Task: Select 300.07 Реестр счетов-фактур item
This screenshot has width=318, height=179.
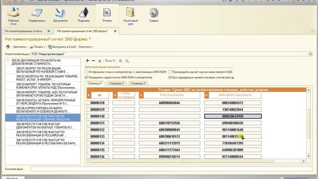Action: click(x=43, y=118)
